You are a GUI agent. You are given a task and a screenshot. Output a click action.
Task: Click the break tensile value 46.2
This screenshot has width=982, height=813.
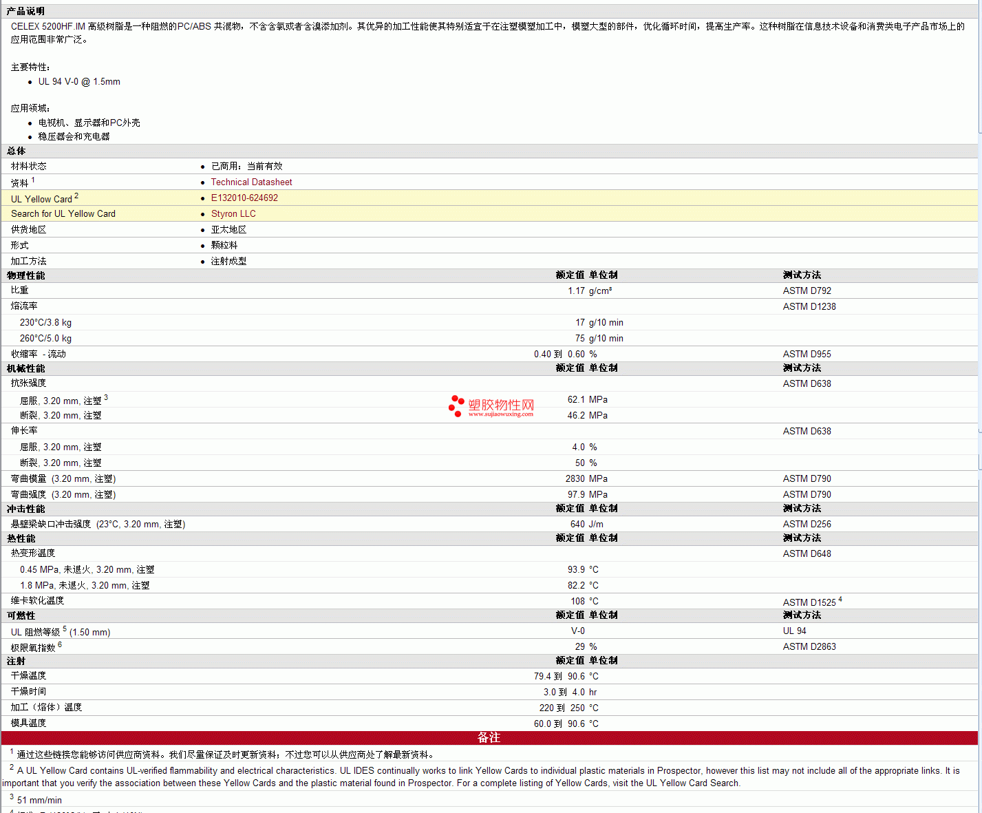tap(576, 416)
